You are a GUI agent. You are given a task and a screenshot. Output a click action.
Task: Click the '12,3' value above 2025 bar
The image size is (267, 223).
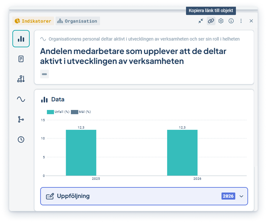click(81, 127)
